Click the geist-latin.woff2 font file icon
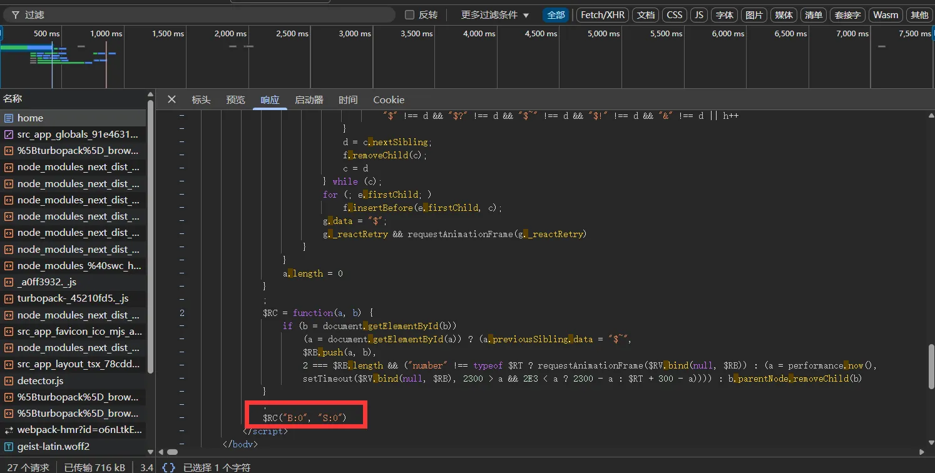The image size is (935, 473). 9,446
